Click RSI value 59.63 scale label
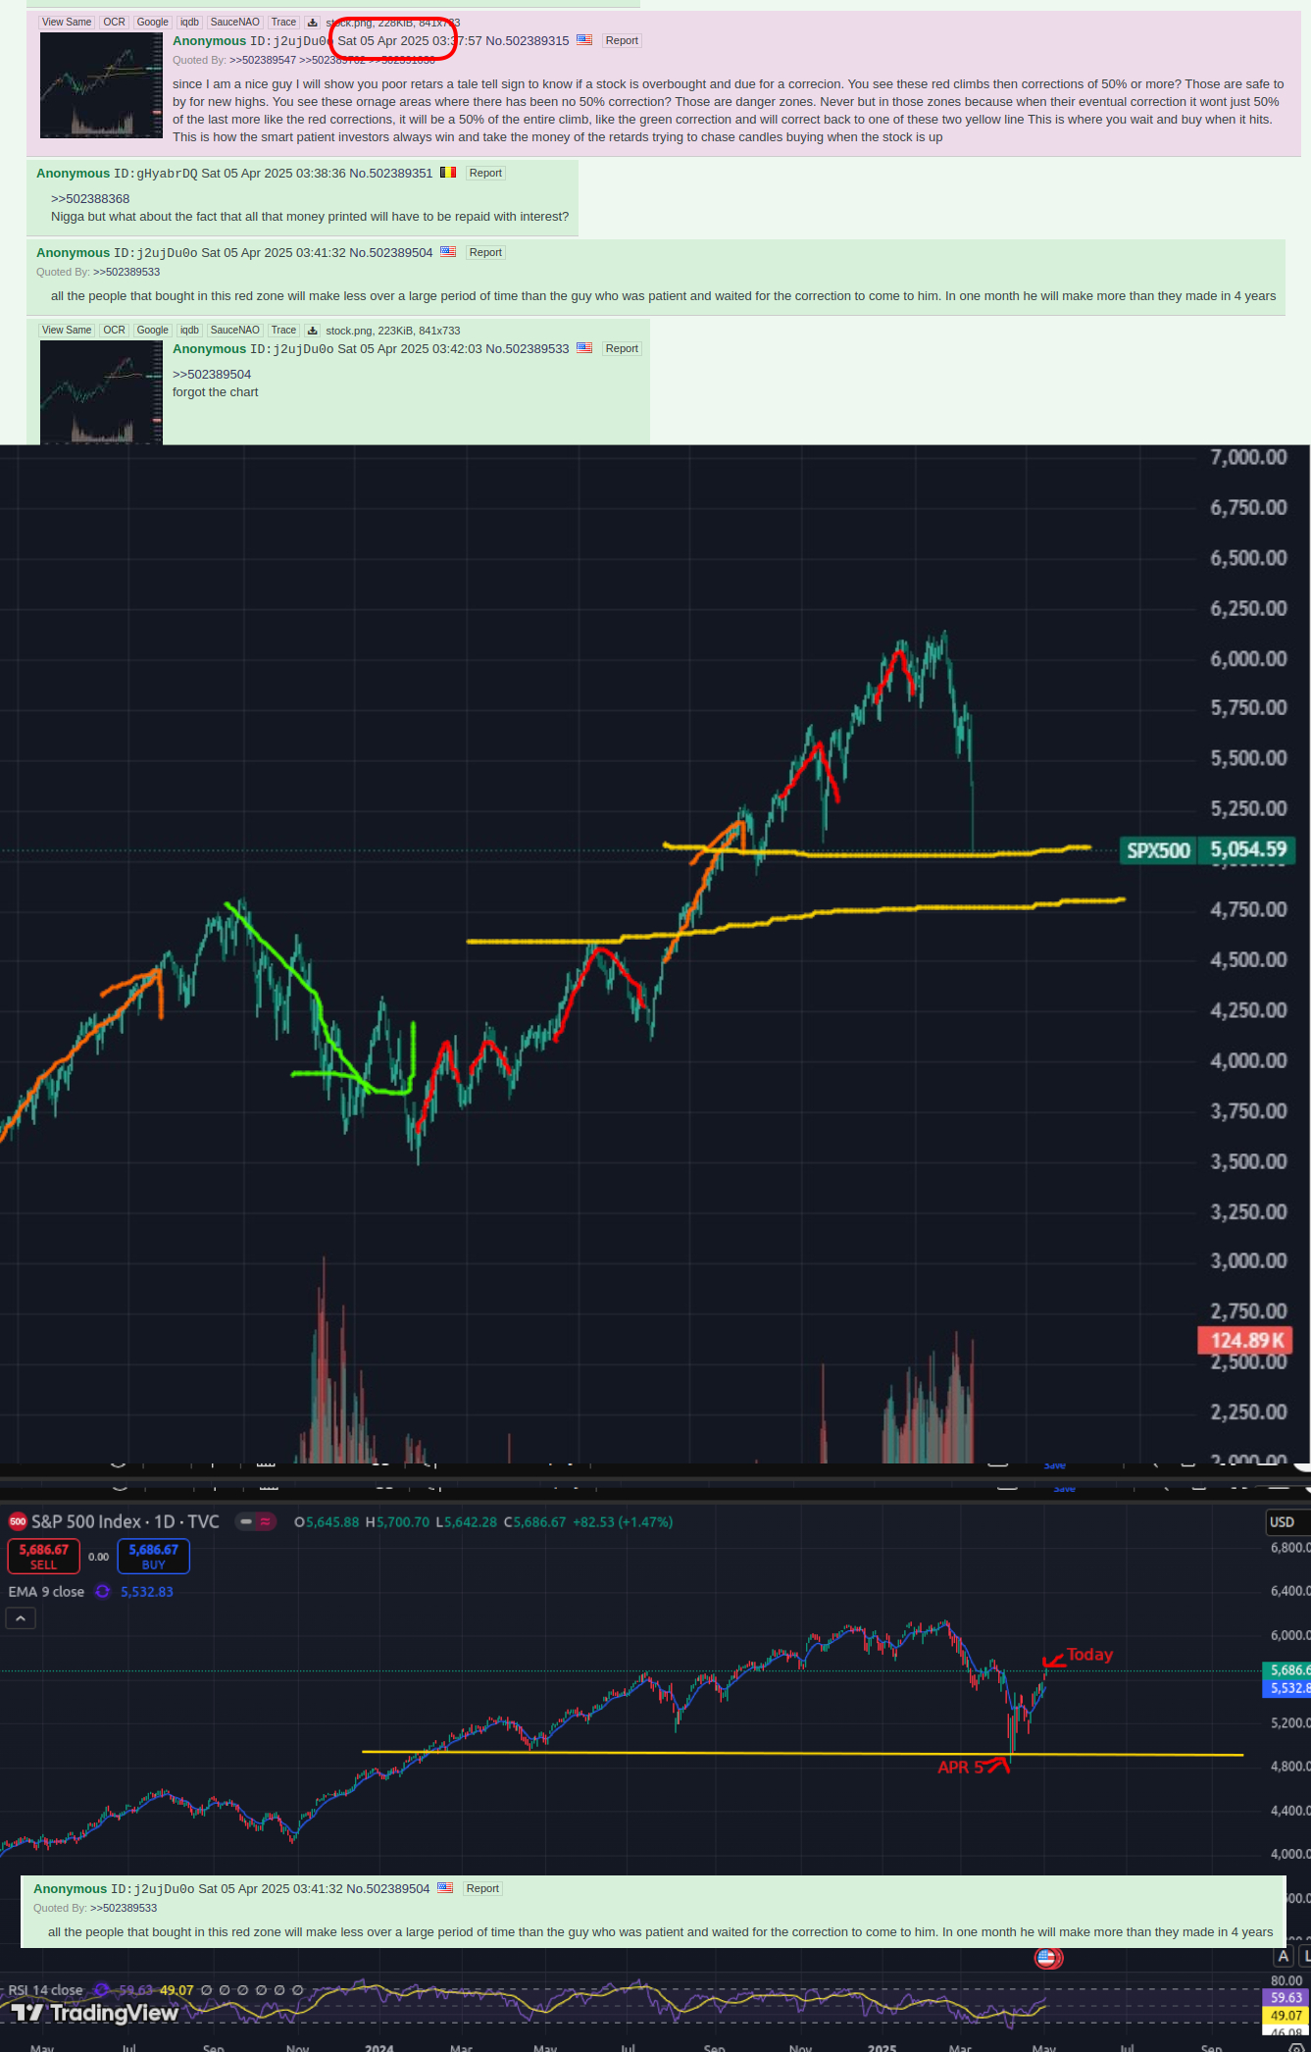 1286,1997
